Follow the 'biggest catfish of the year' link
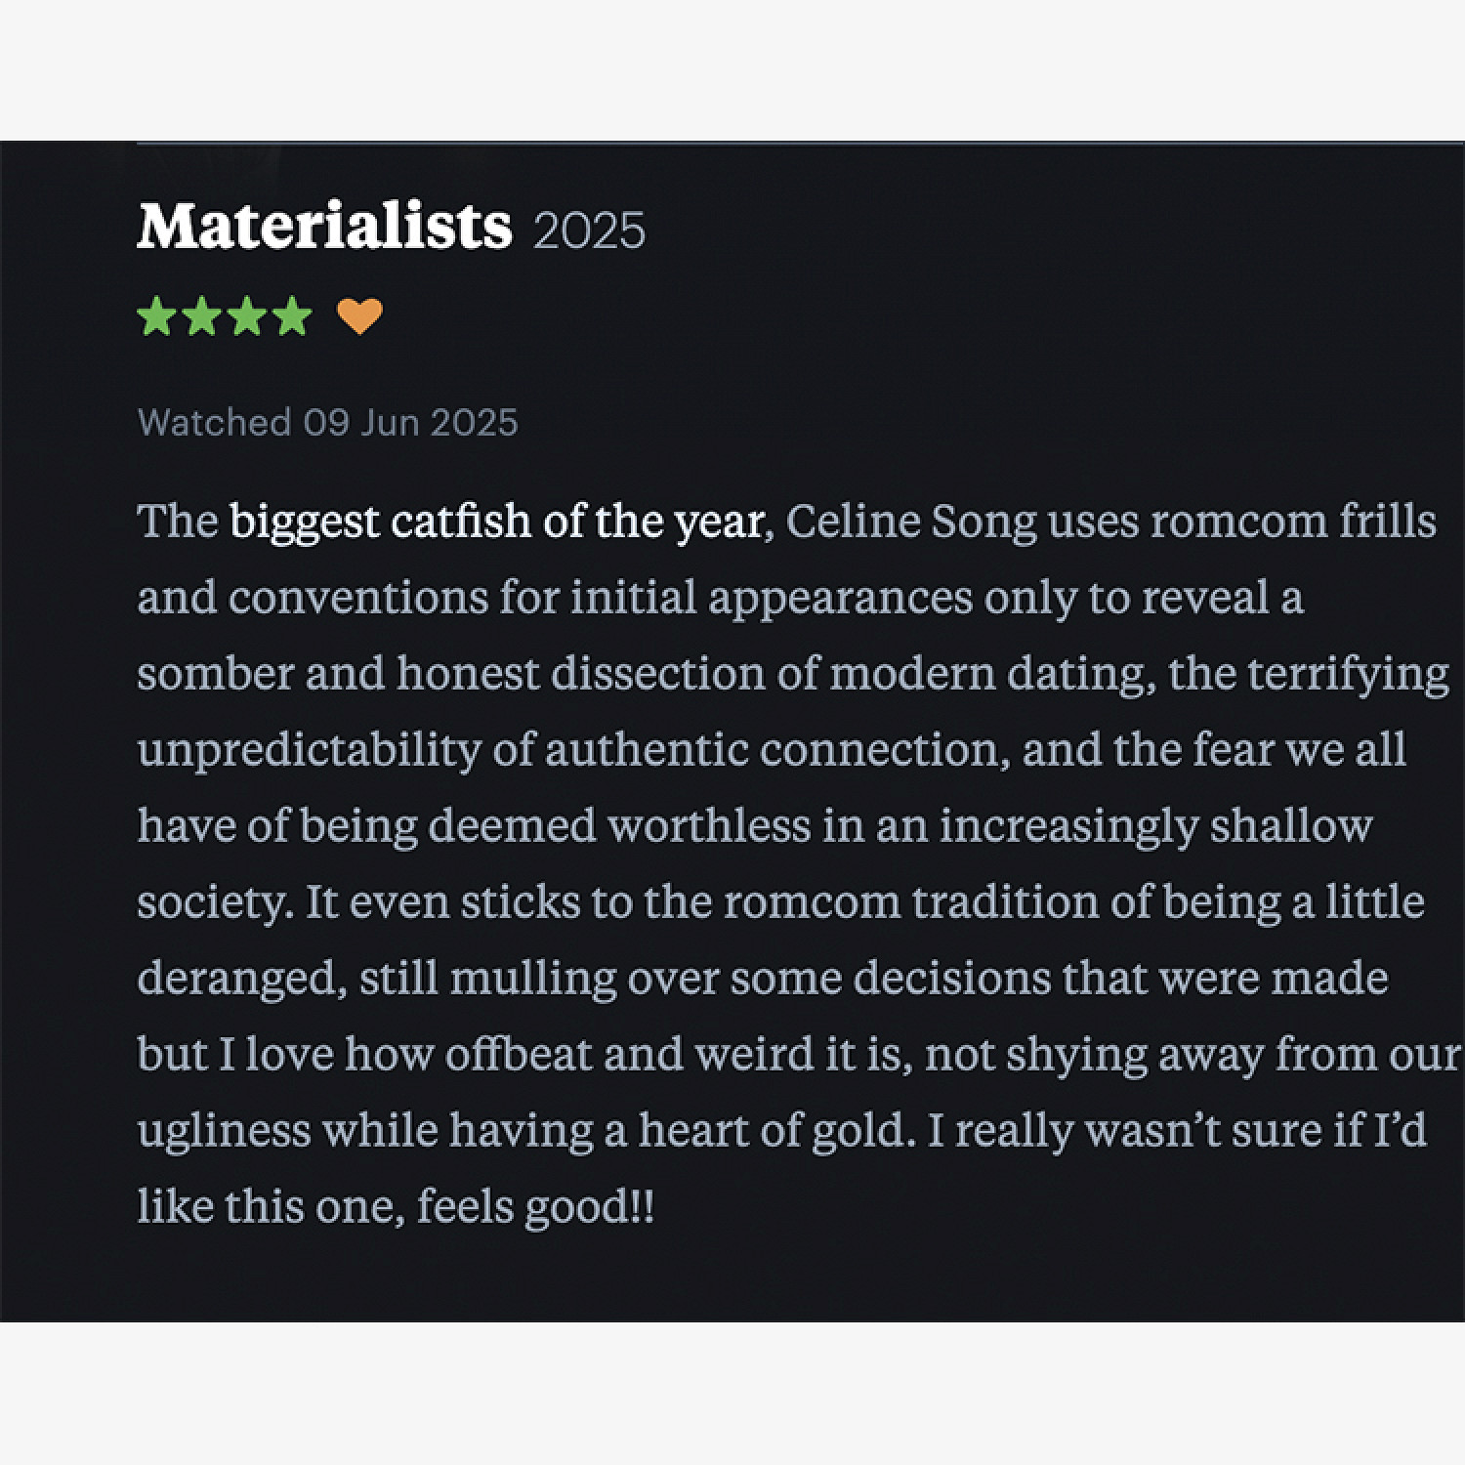Image resolution: width=1465 pixels, height=1465 pixels. [496, 522]
